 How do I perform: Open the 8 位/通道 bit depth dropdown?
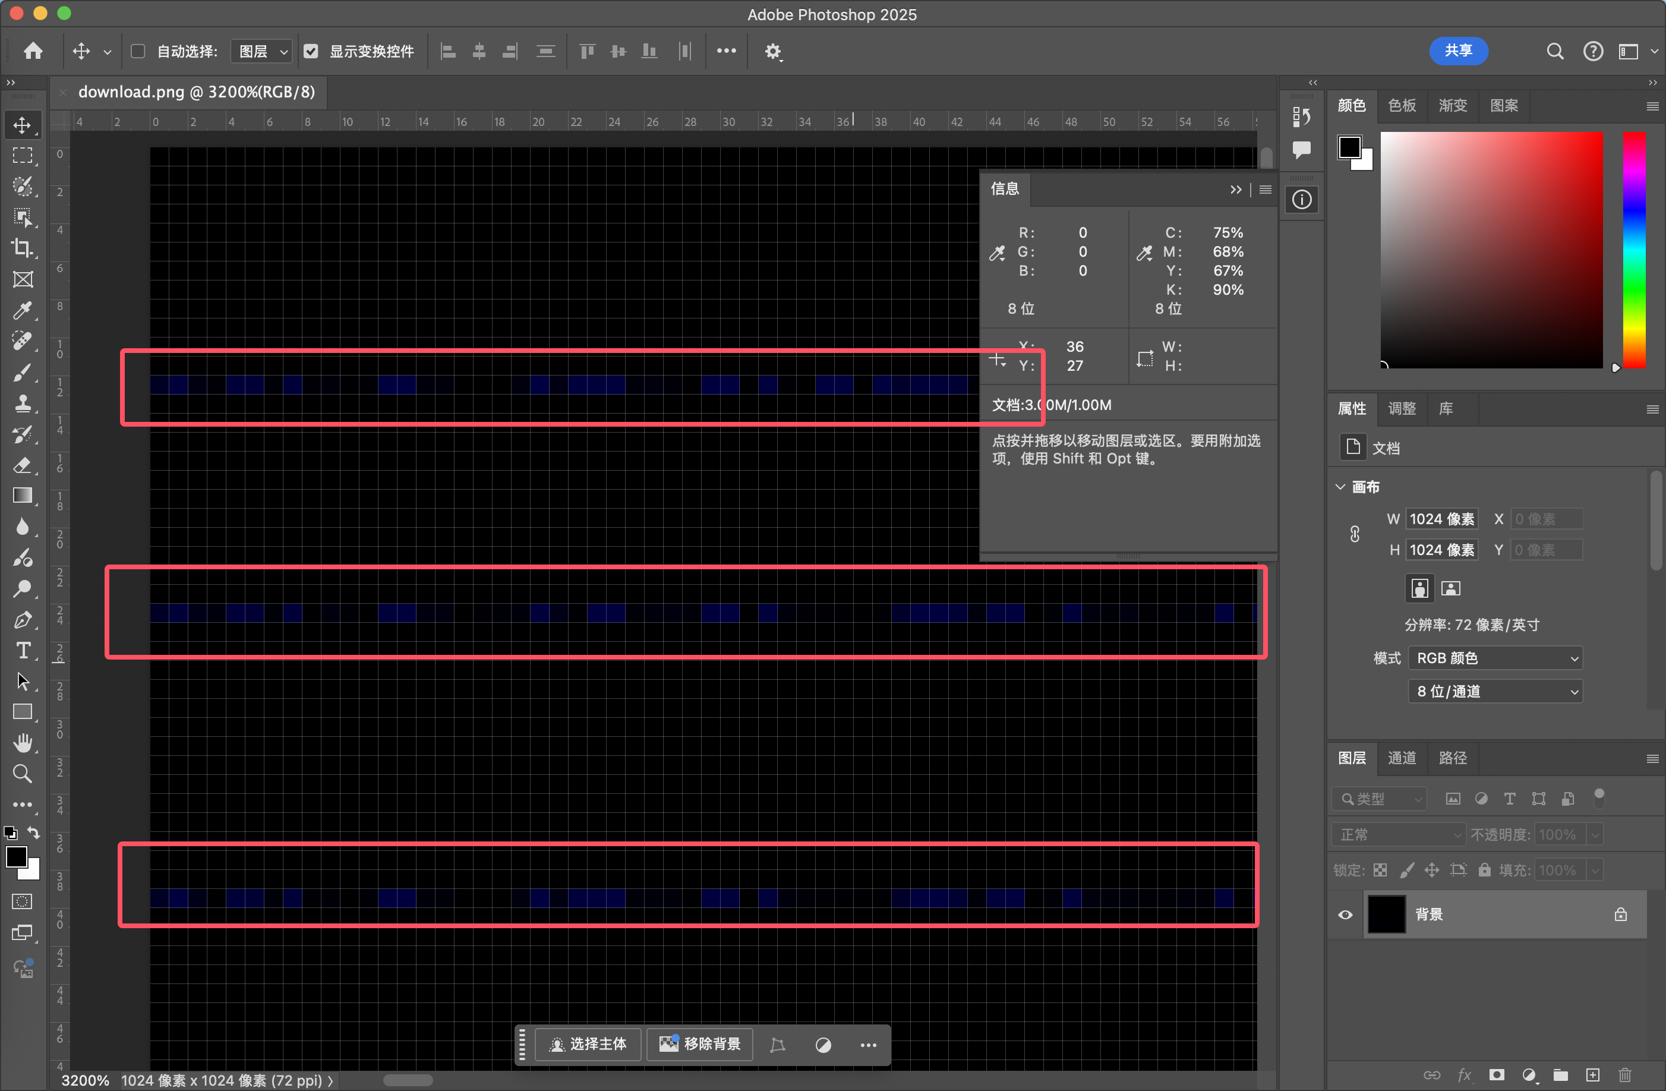pyautogui.click(x=1494, y=692)
